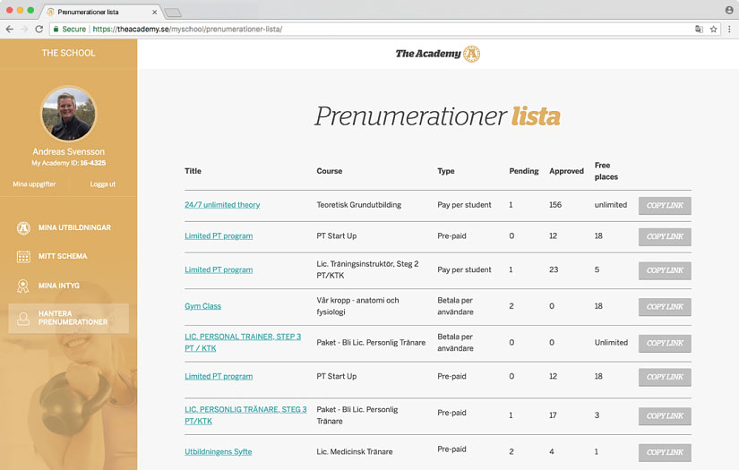
Task: Click the approved count 23
Action: click(x=554, y=269)
